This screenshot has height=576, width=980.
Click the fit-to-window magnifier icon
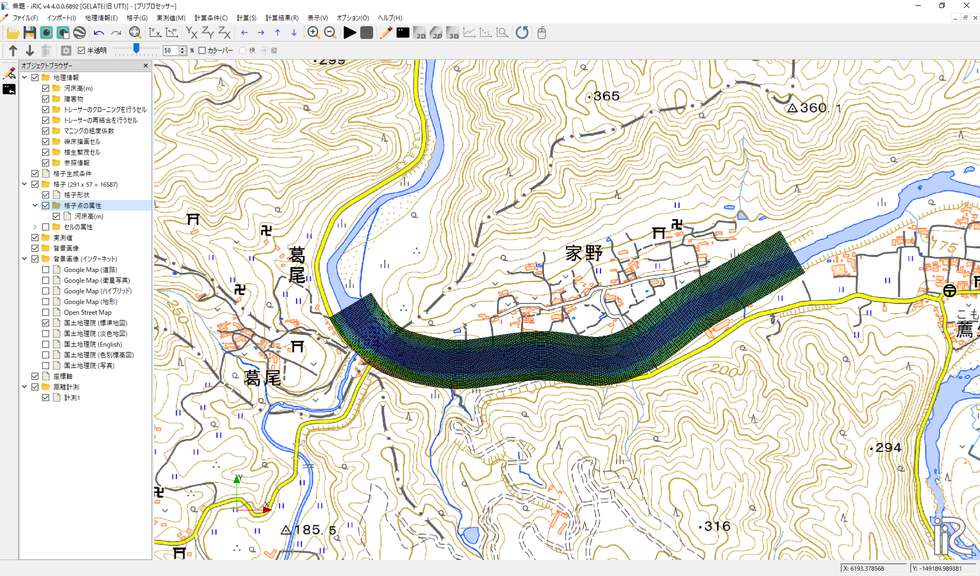[135, 33]
